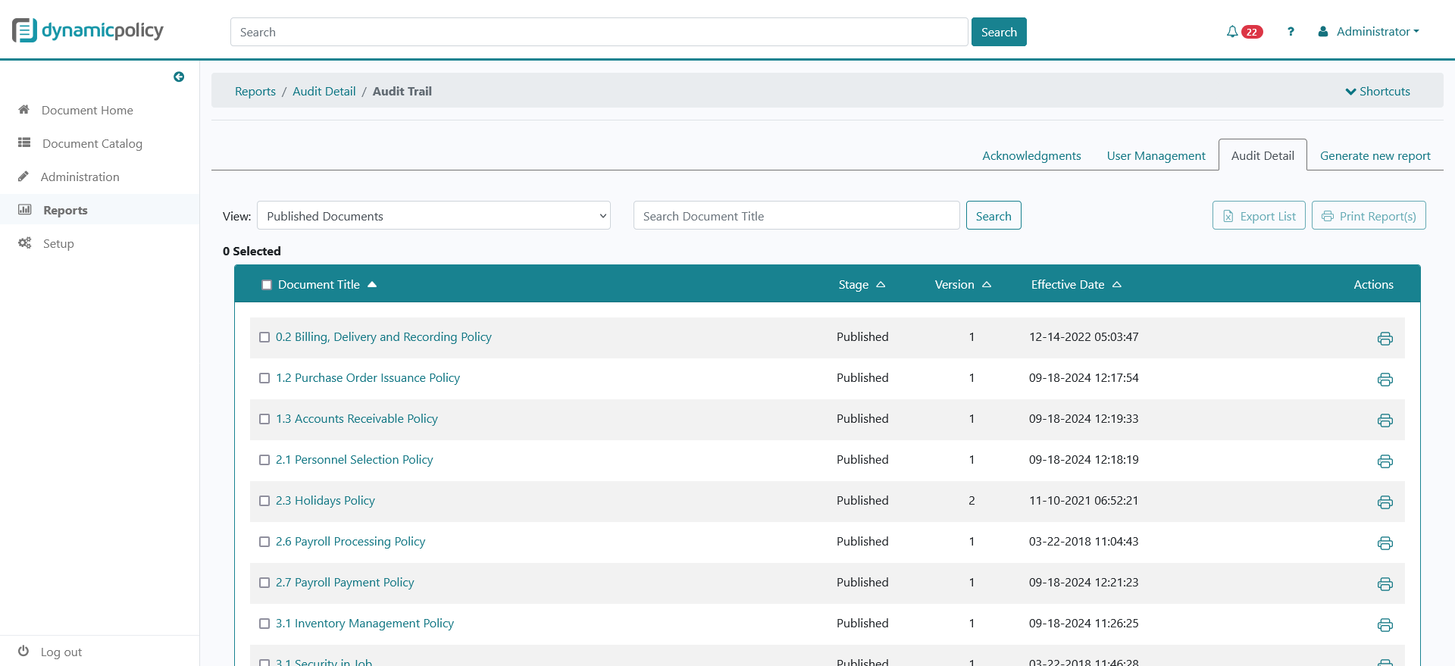Print report for Payroll Processing Policy
The width and height of the screenshot is (1455, 666).
pos(1385,543)
